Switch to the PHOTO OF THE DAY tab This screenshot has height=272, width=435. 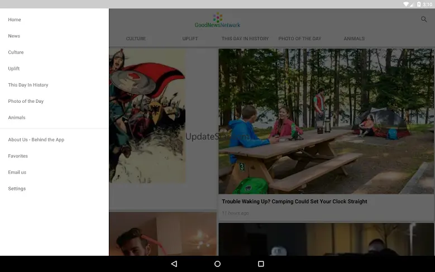tap(299, 39)
